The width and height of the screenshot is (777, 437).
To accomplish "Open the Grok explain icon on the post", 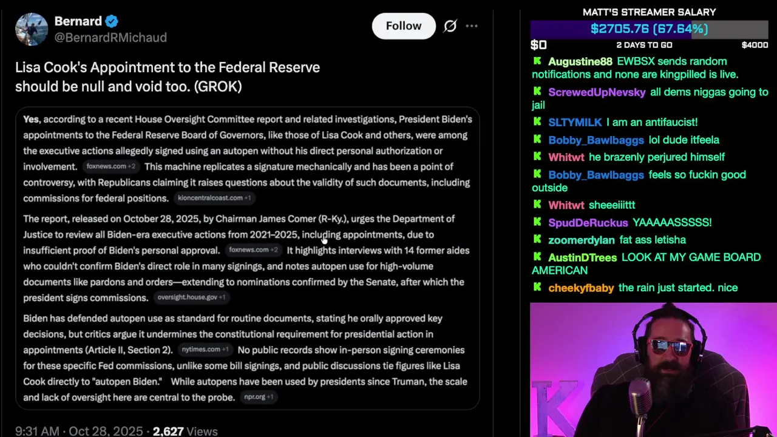I will coord(450,26).
